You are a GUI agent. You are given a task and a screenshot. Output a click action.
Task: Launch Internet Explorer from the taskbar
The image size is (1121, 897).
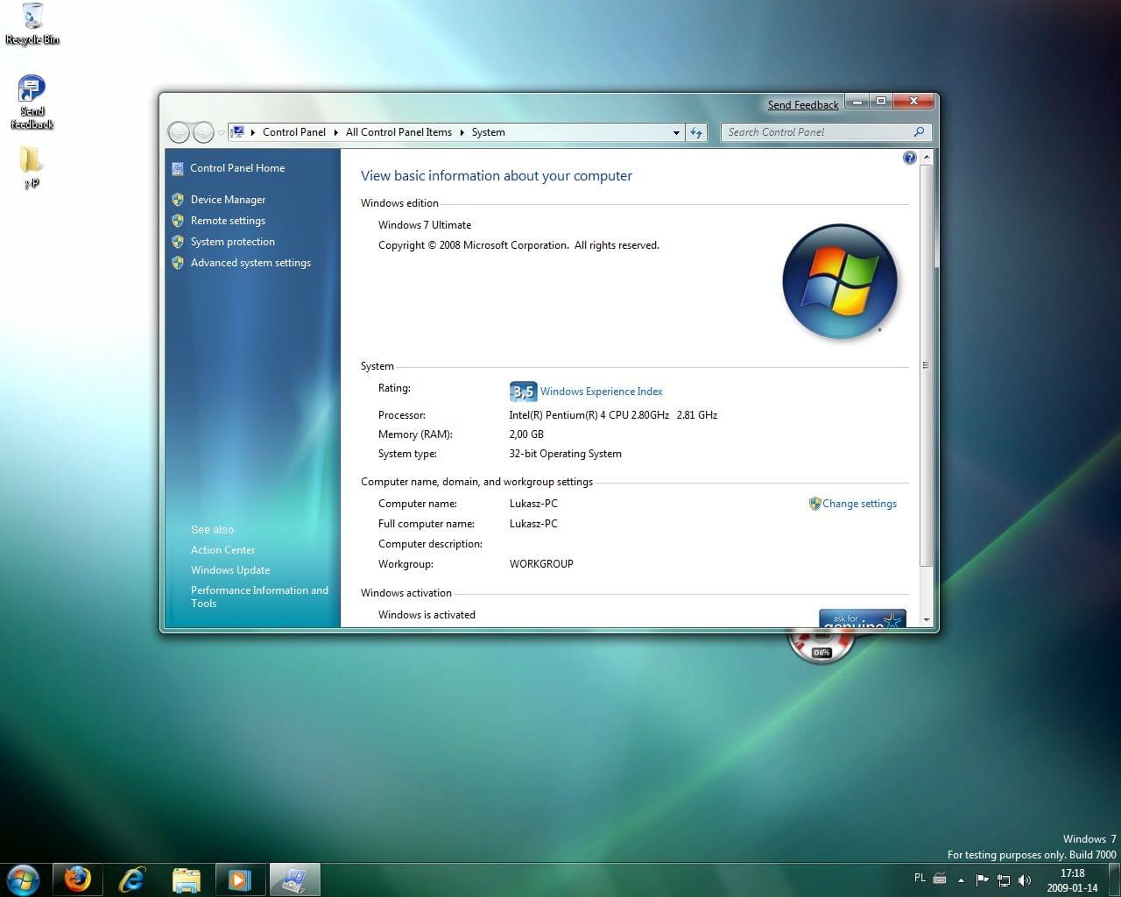click(132, 879)
